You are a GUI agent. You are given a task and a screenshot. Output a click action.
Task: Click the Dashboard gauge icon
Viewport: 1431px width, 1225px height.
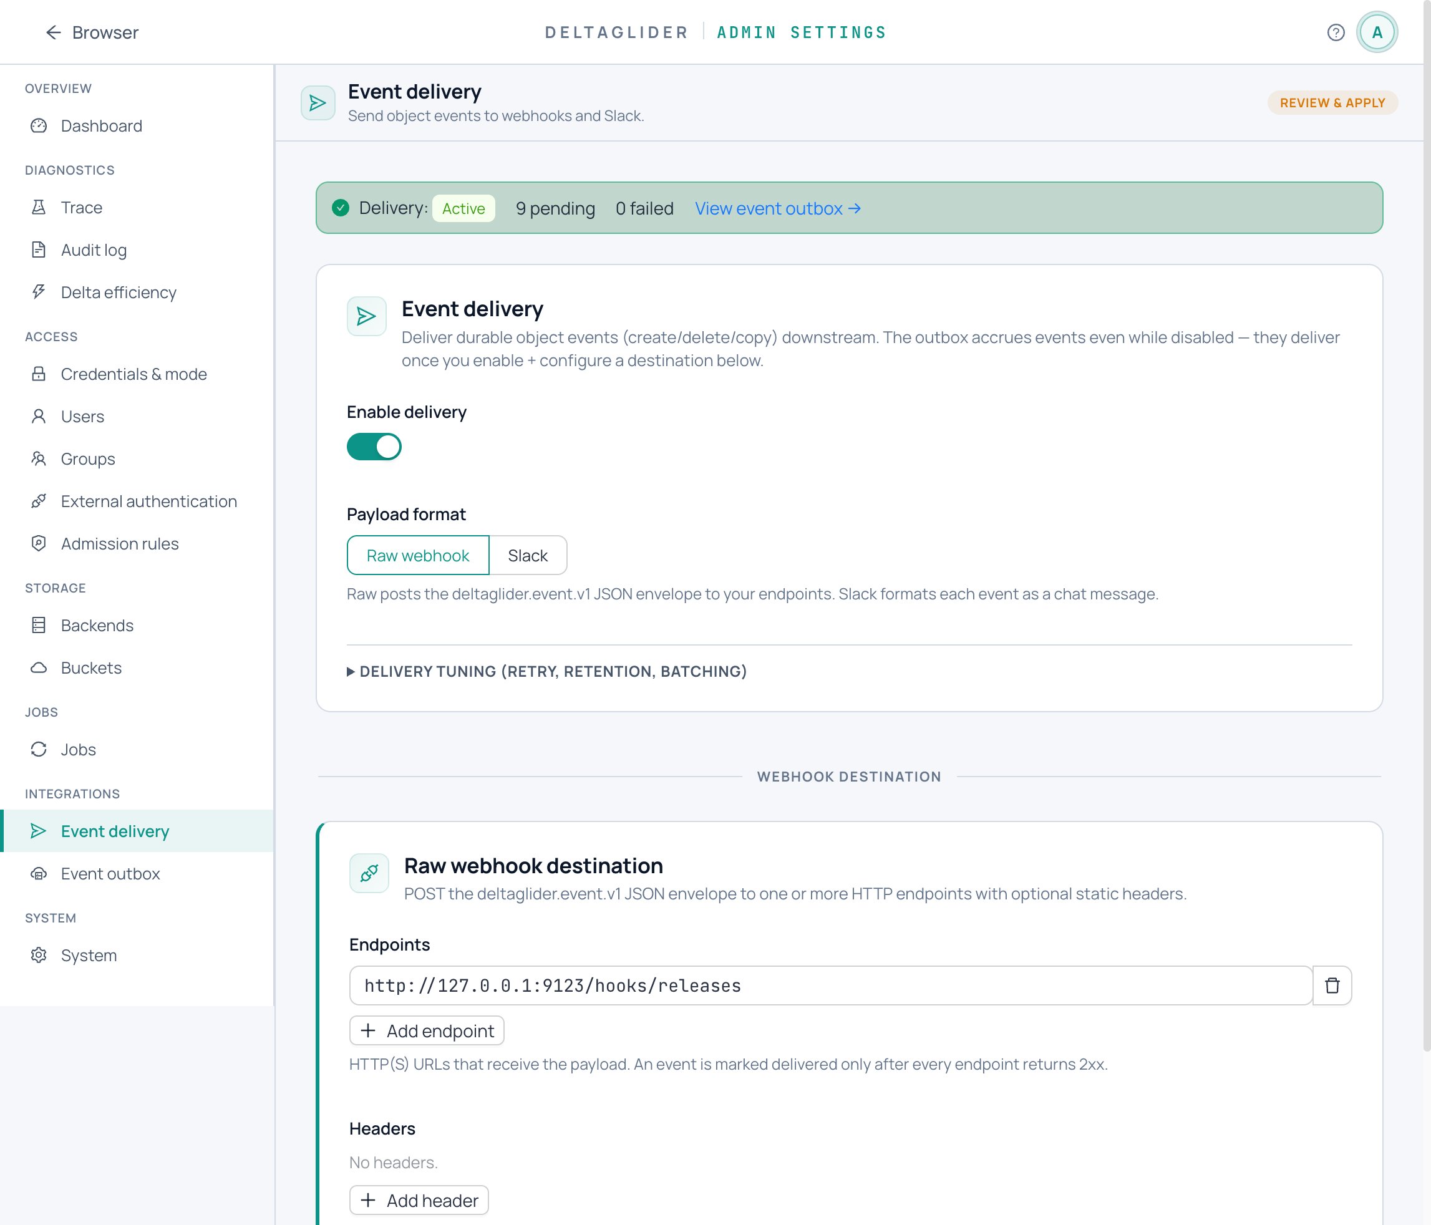pos(39,125)
